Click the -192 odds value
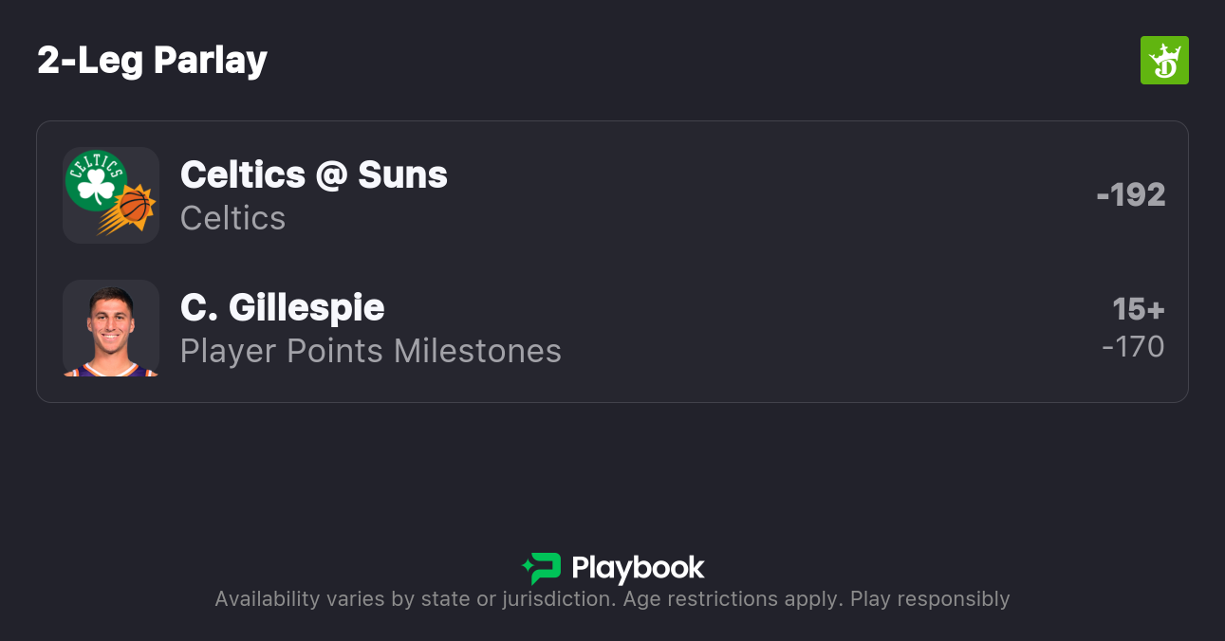Viewport: 1225px width, 641px height. point(1130,195)
